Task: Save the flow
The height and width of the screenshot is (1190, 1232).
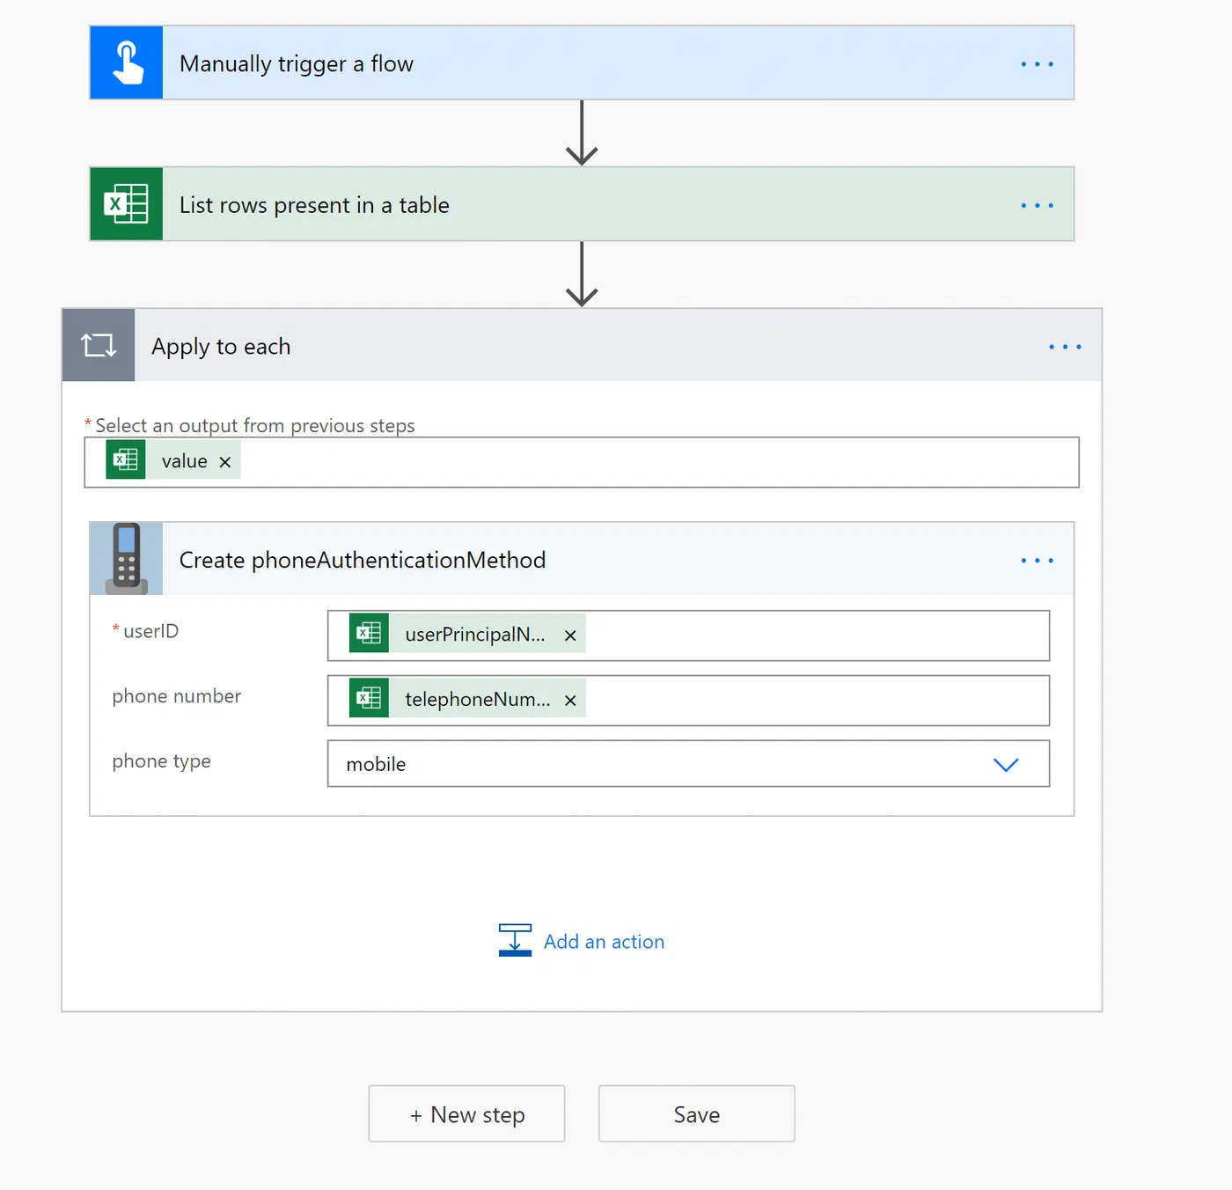Action: pos(697,1113)
